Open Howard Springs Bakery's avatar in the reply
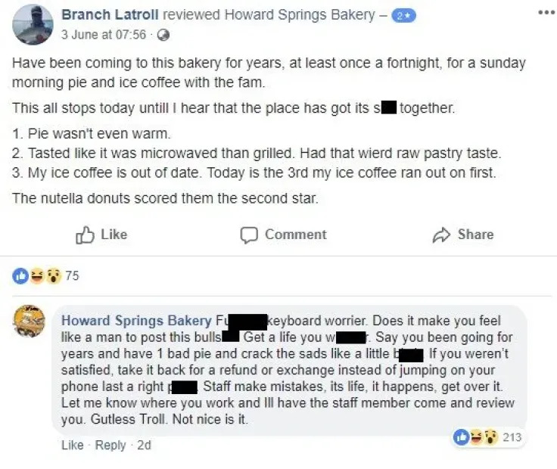Viewport: 557px width, 469px height. pyautogui.click(x=30, y=322)
